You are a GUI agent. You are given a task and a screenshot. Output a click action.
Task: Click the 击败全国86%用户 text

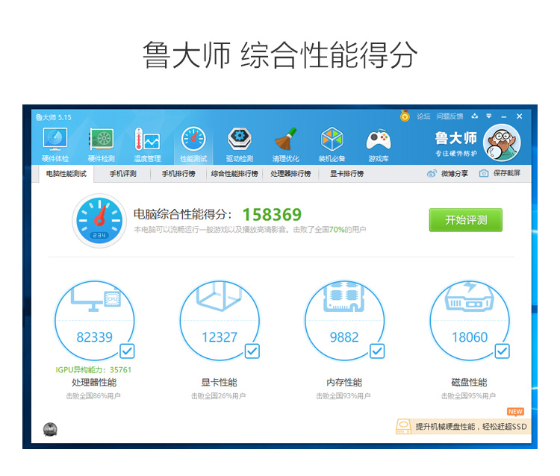click(x=93, y=396)
